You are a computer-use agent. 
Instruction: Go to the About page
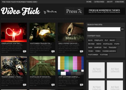(110, 2)
